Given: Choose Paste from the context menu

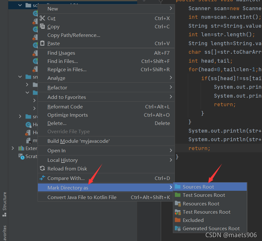Looking at the screenshot, I should [x=106, y=43].
